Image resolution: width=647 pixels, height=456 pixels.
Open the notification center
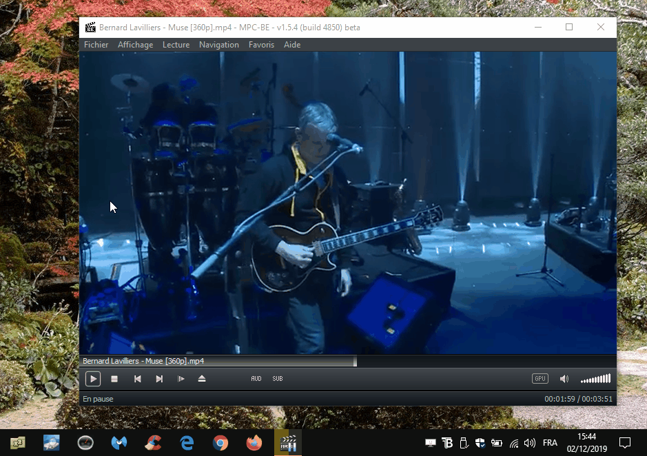(625, 443)
